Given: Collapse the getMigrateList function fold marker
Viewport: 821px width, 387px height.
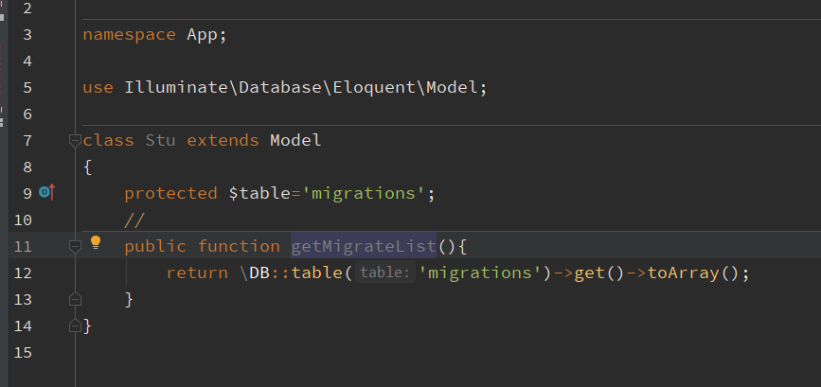Looking at the screenshot, I should click(x=75, y=247).
